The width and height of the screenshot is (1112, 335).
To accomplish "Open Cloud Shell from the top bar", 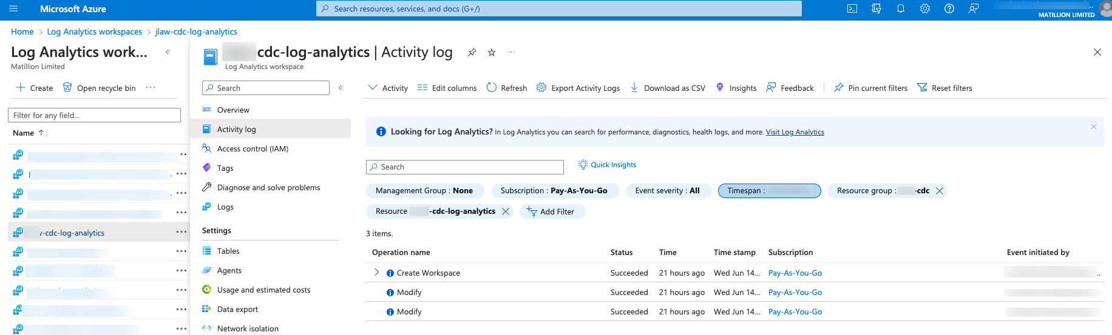I will click(852, 8).
